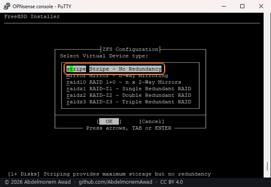Screen dimensions: 271x187
Task: Select the stripe No Redundancy option
Action: point(114,69)
